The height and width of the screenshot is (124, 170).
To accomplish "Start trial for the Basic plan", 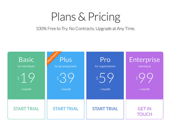I will pos(26,109).
